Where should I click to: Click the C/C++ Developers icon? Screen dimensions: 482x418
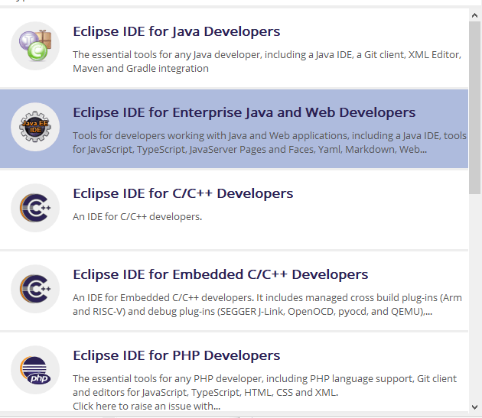[35, 208]
